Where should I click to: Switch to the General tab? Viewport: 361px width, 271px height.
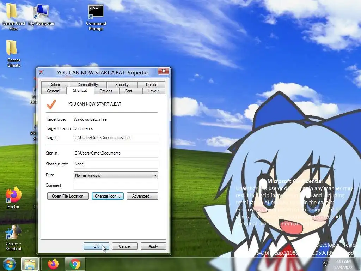(x=54, y=91)
